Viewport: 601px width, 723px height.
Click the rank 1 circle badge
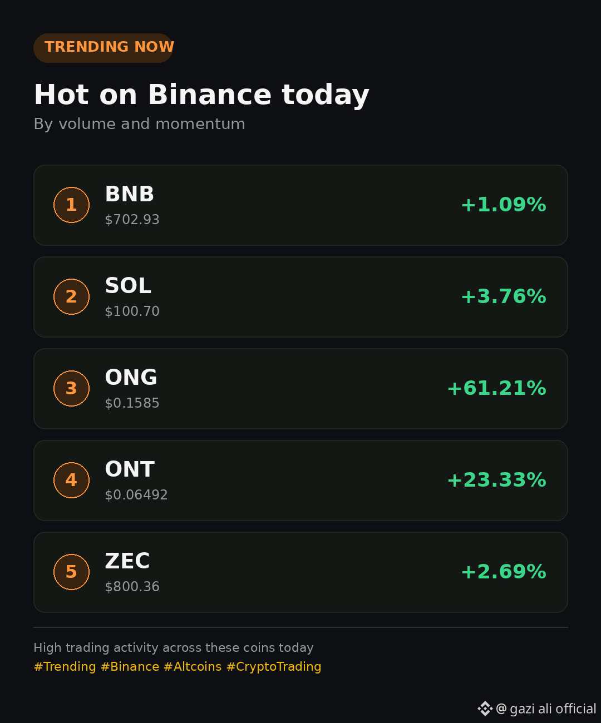[x=71, y=205]
